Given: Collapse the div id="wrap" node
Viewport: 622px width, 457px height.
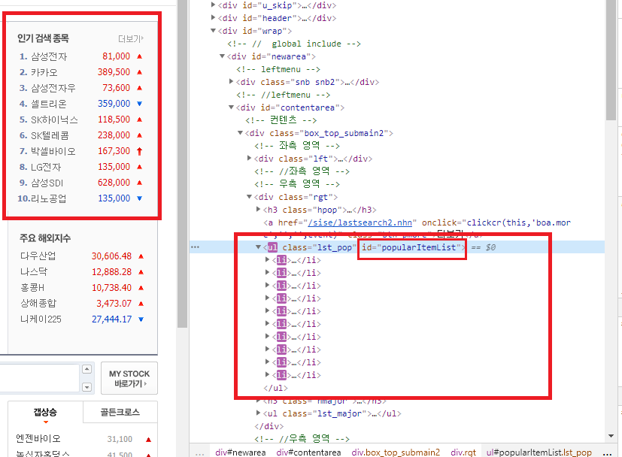Looking at the screenshot, I should point(214,31).
